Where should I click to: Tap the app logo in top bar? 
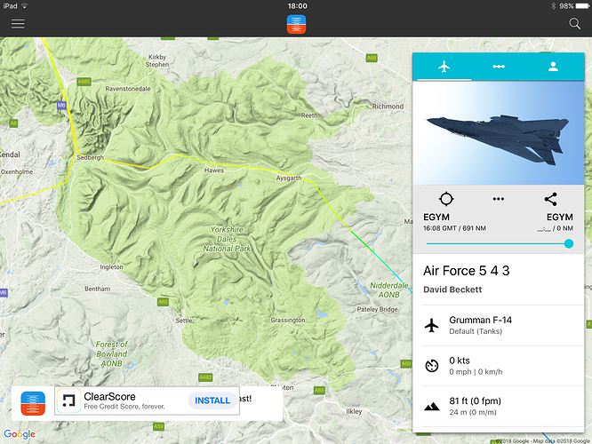tap(296, 24)
